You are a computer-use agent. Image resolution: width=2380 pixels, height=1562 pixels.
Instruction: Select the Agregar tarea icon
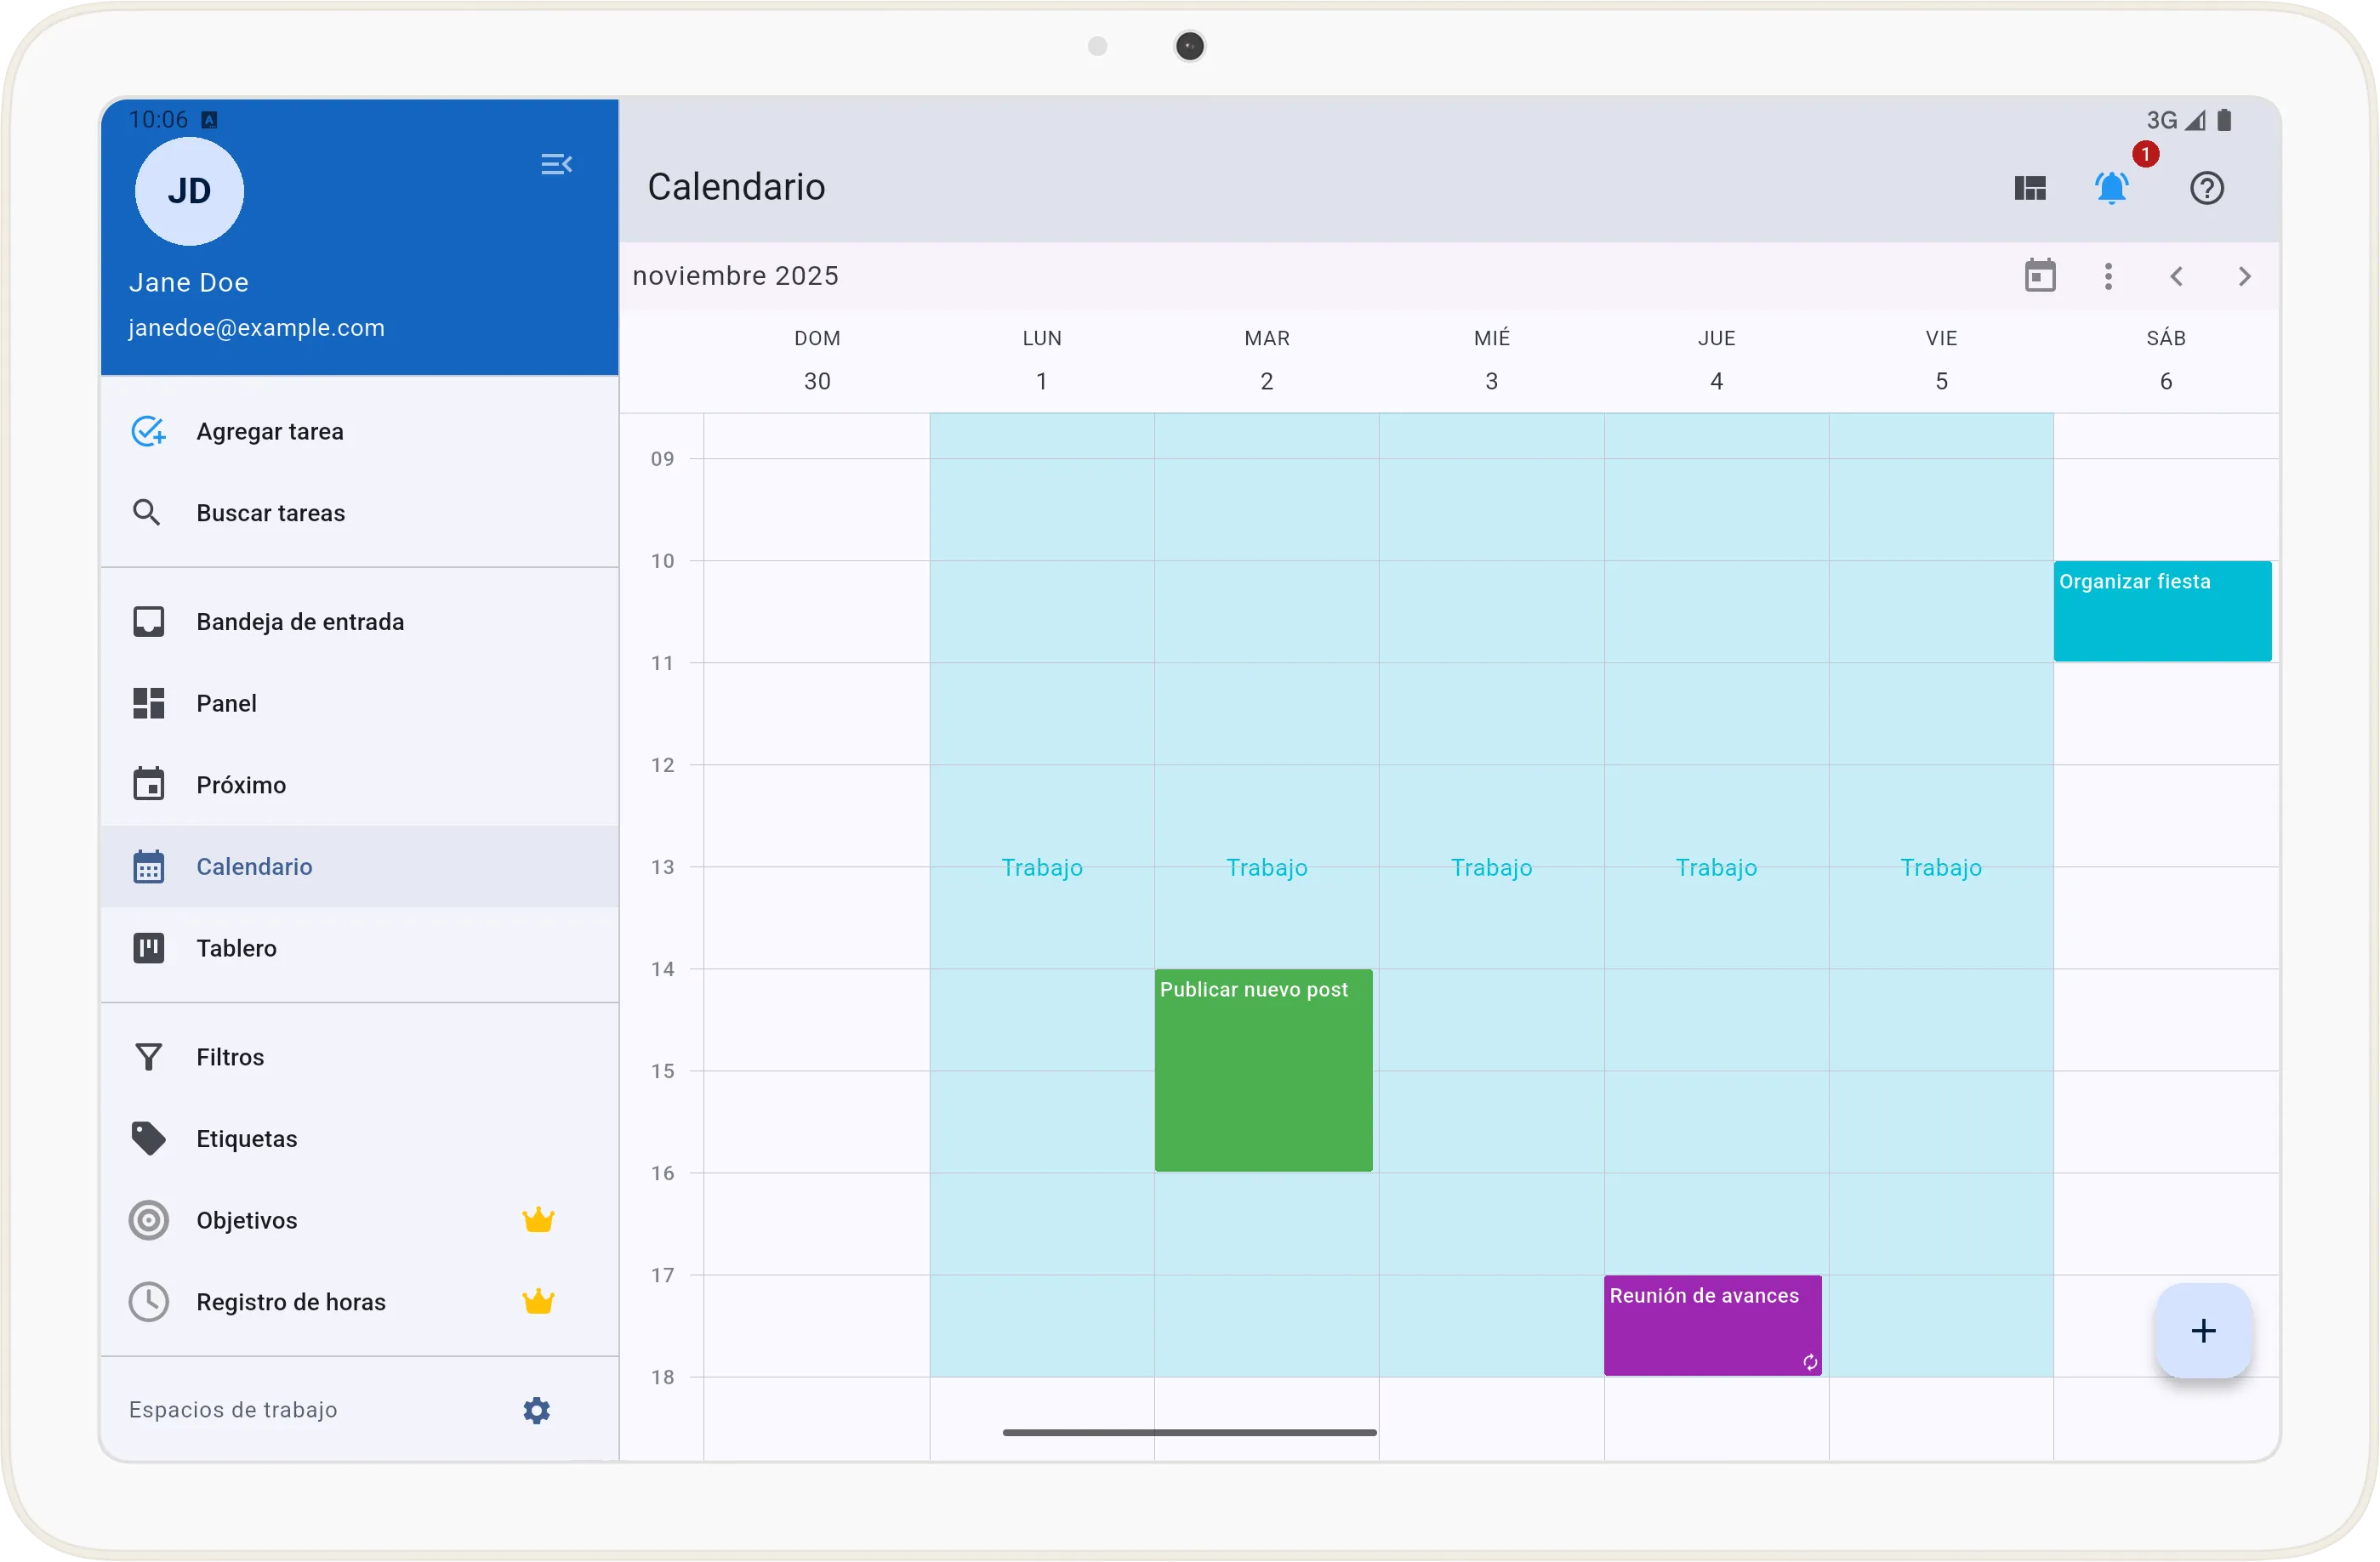click(x=148, y=431)
